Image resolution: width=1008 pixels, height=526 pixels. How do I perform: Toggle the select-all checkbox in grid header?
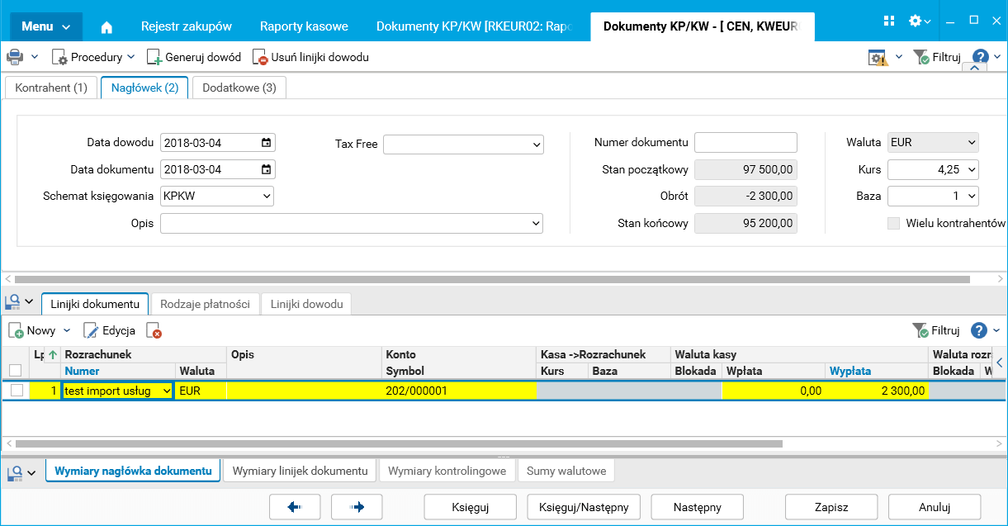pyautogui.click(x=15, y=371)
